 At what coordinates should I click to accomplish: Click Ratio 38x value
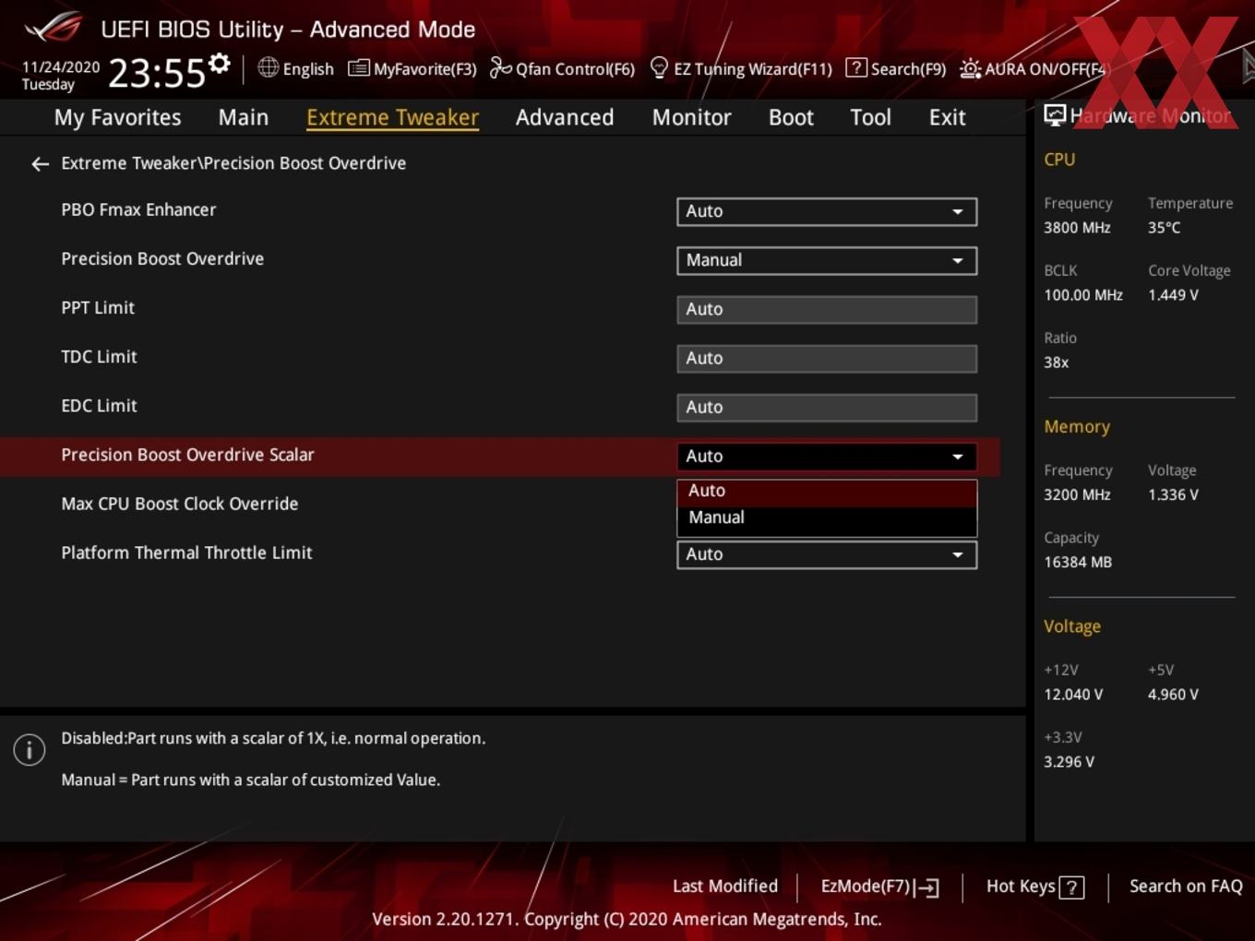[1056, 363]
